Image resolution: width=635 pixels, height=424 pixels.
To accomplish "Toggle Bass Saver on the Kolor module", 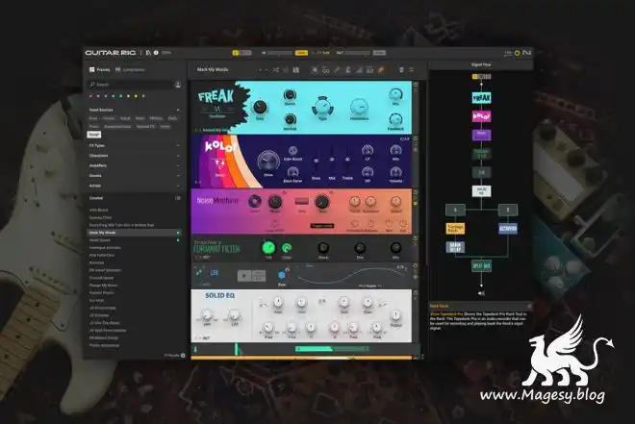I will (x=292, y=173).
